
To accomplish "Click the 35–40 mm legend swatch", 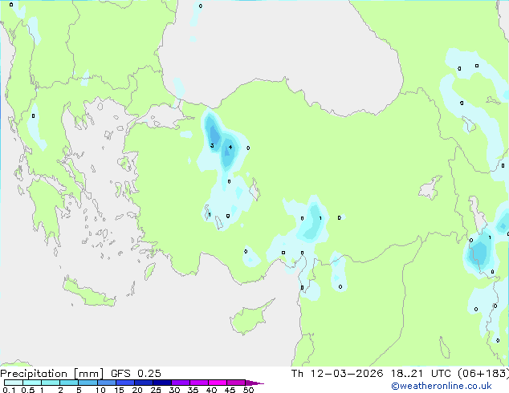I will click(x=198, y=383).
